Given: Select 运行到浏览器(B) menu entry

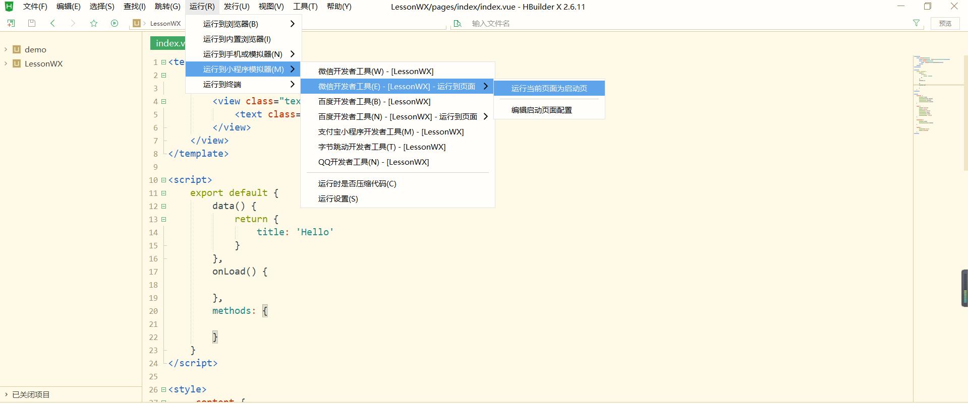Looking at the screenshot, I should 244,24.
